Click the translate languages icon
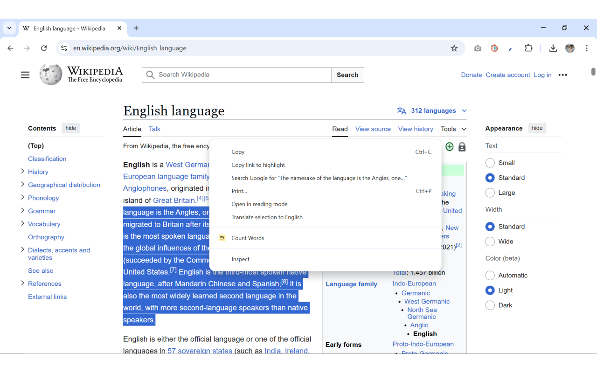The image size is (597, 373). pos(402,111)
